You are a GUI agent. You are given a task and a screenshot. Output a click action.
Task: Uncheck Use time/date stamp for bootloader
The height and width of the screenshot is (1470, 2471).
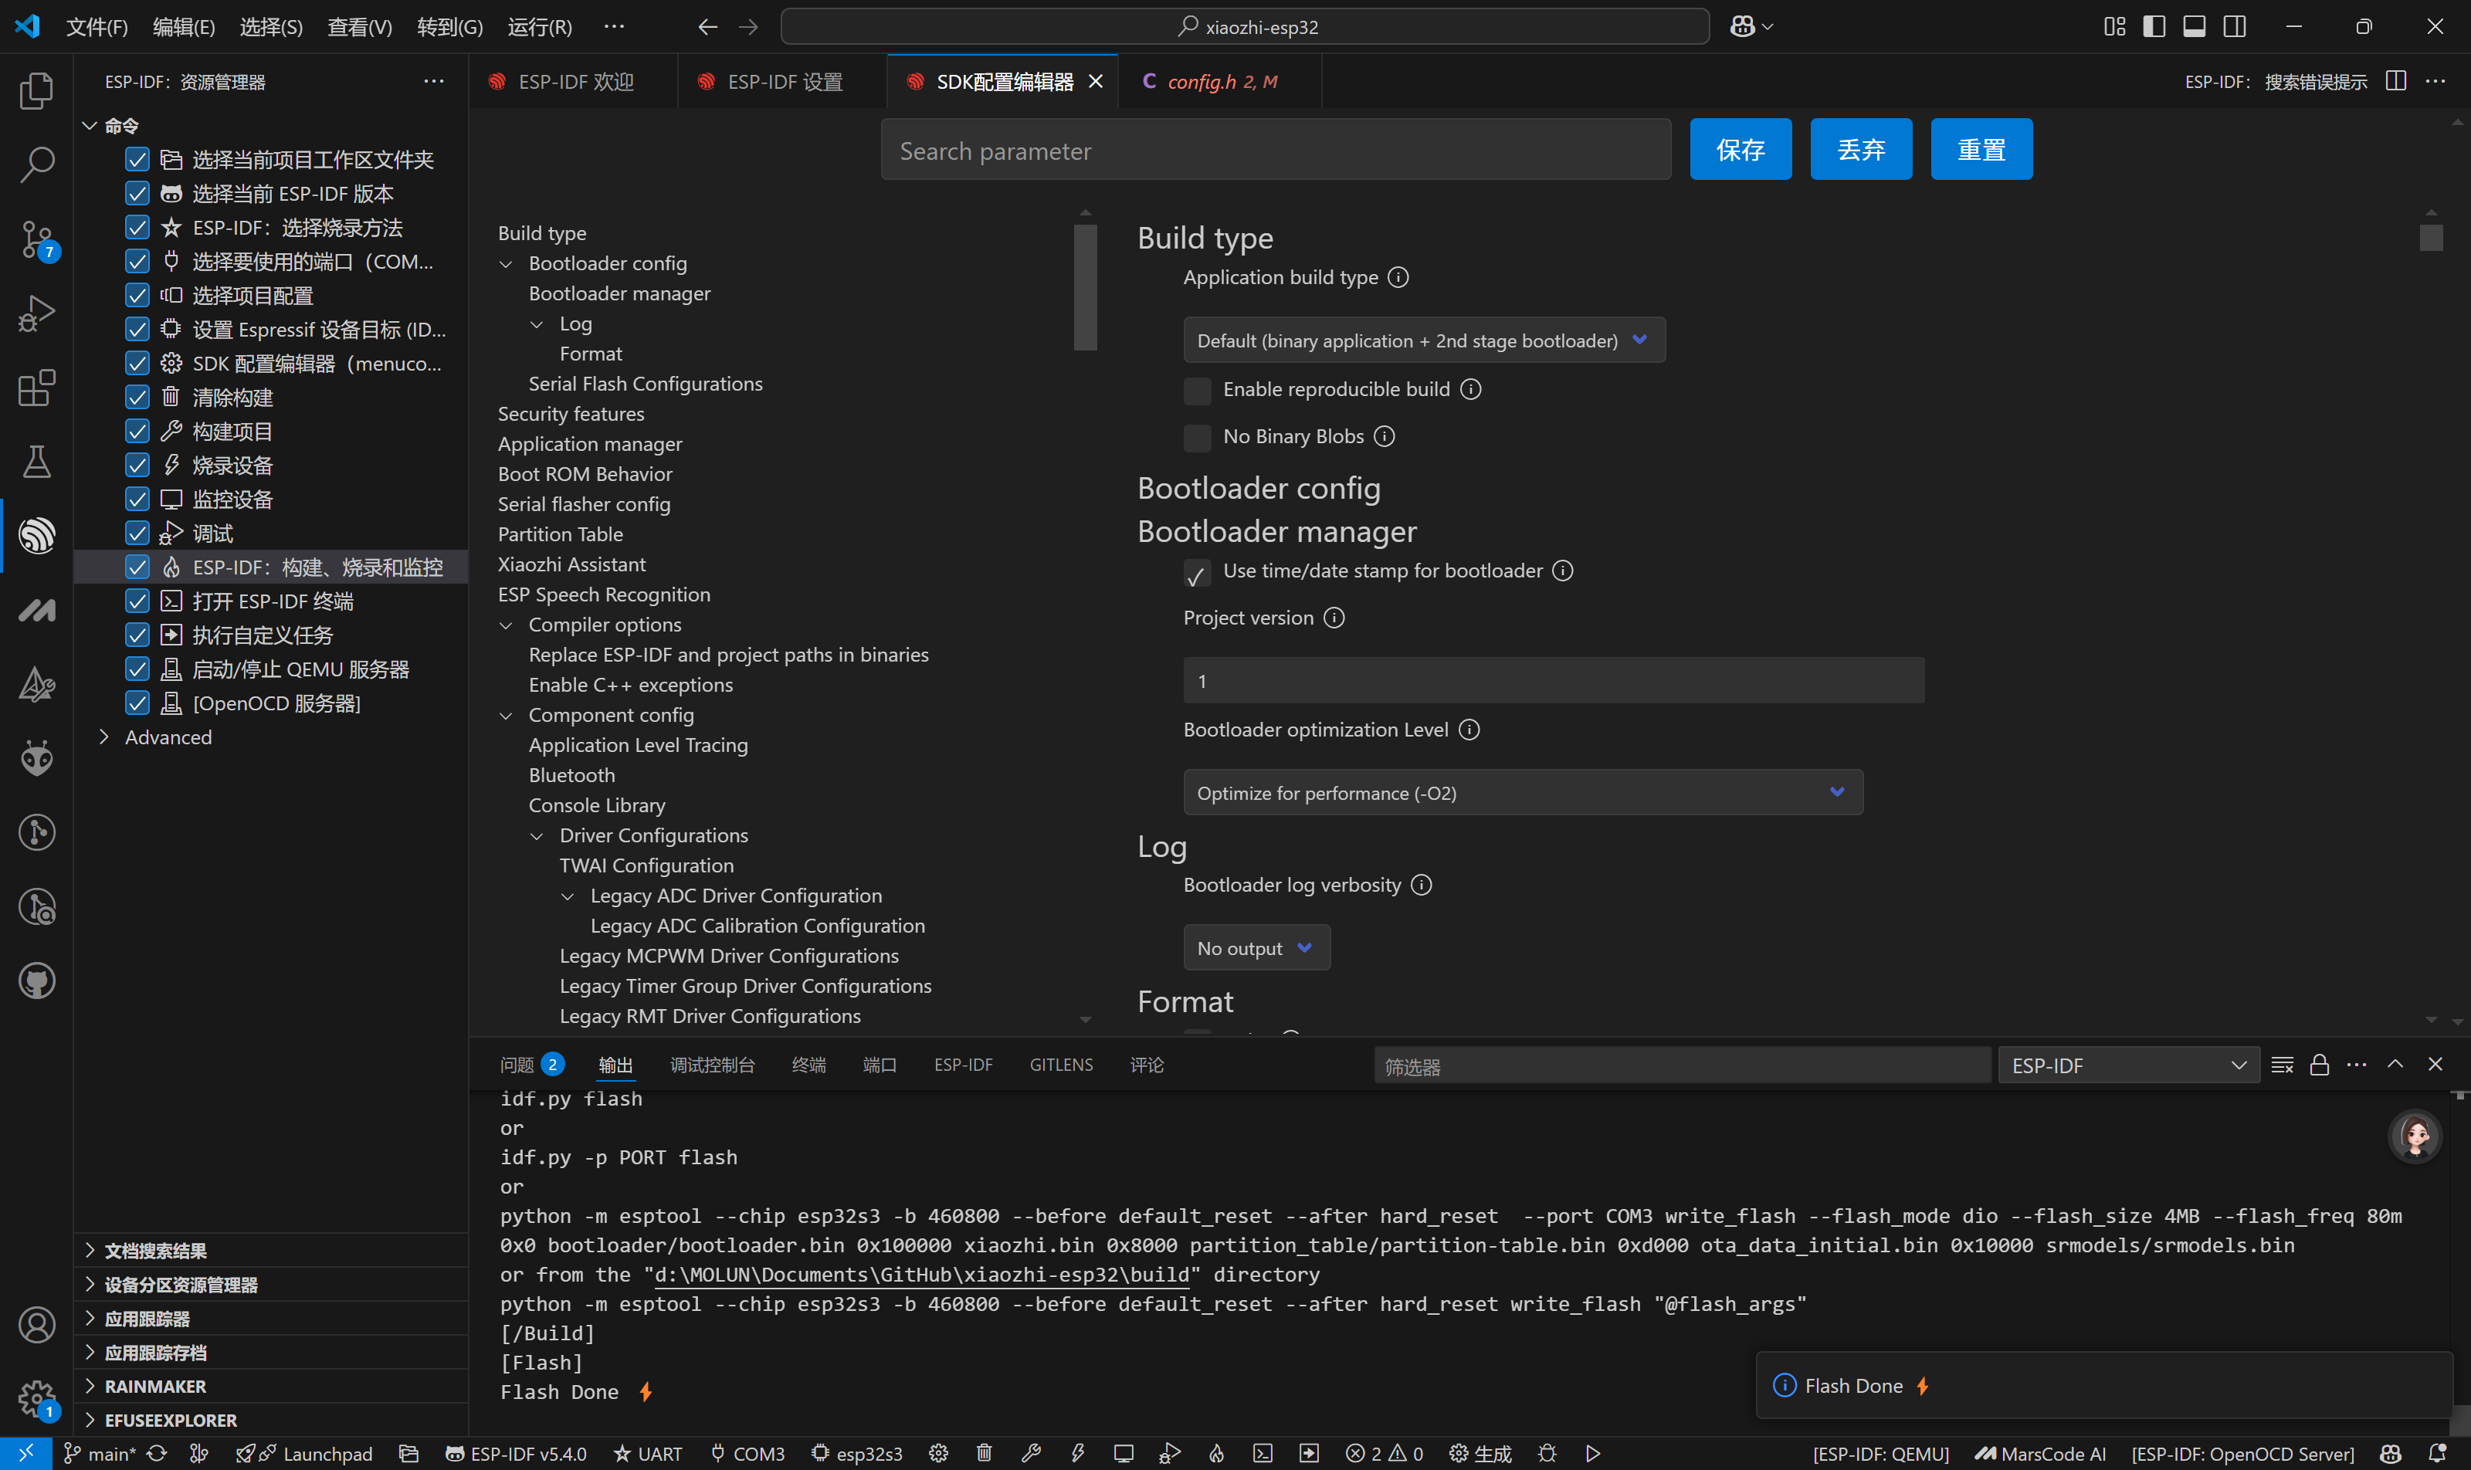click(1197, 573)
